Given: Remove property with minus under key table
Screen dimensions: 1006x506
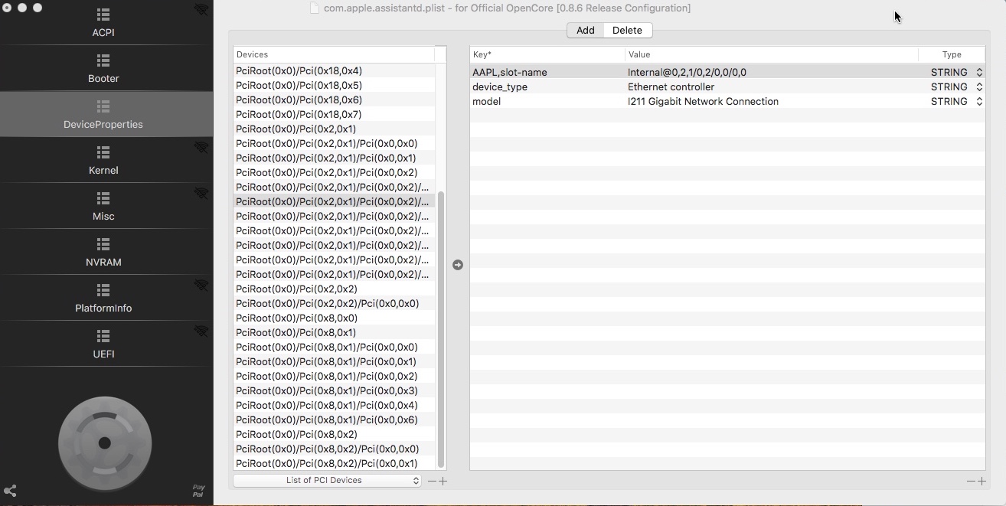Looking at the screenshot, I should 971,481.
